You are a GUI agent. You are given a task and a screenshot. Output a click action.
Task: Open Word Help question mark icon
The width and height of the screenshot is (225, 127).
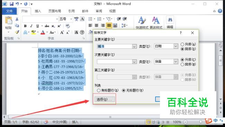[220, 11]
